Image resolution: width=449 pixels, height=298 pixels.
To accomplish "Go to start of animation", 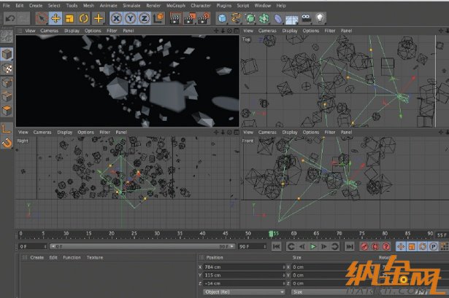I will (276, 246).
